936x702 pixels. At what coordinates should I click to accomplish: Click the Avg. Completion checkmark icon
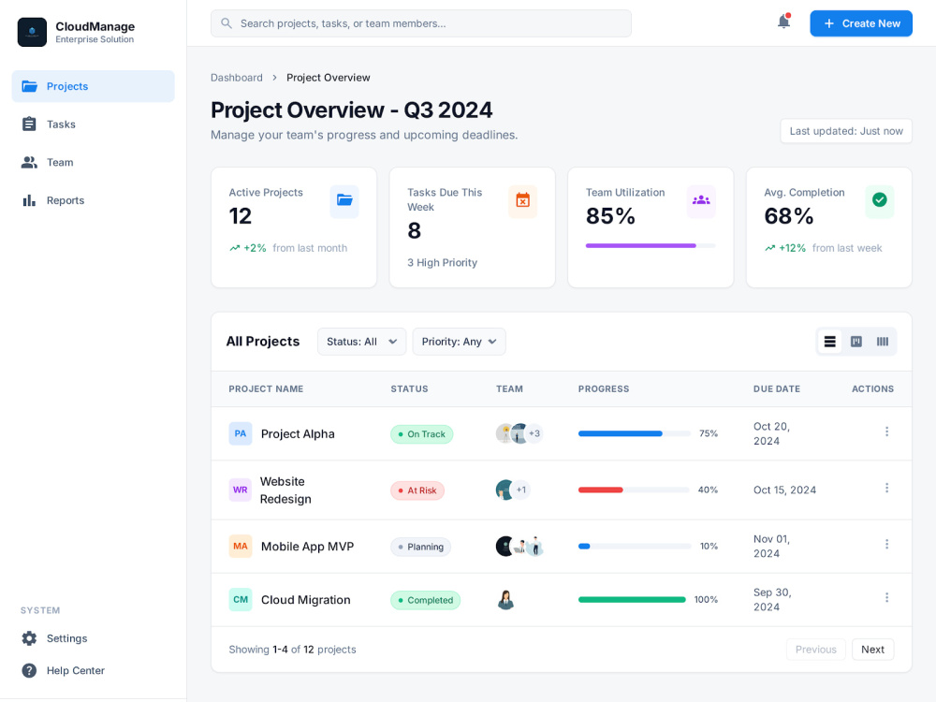click(879, 200)
